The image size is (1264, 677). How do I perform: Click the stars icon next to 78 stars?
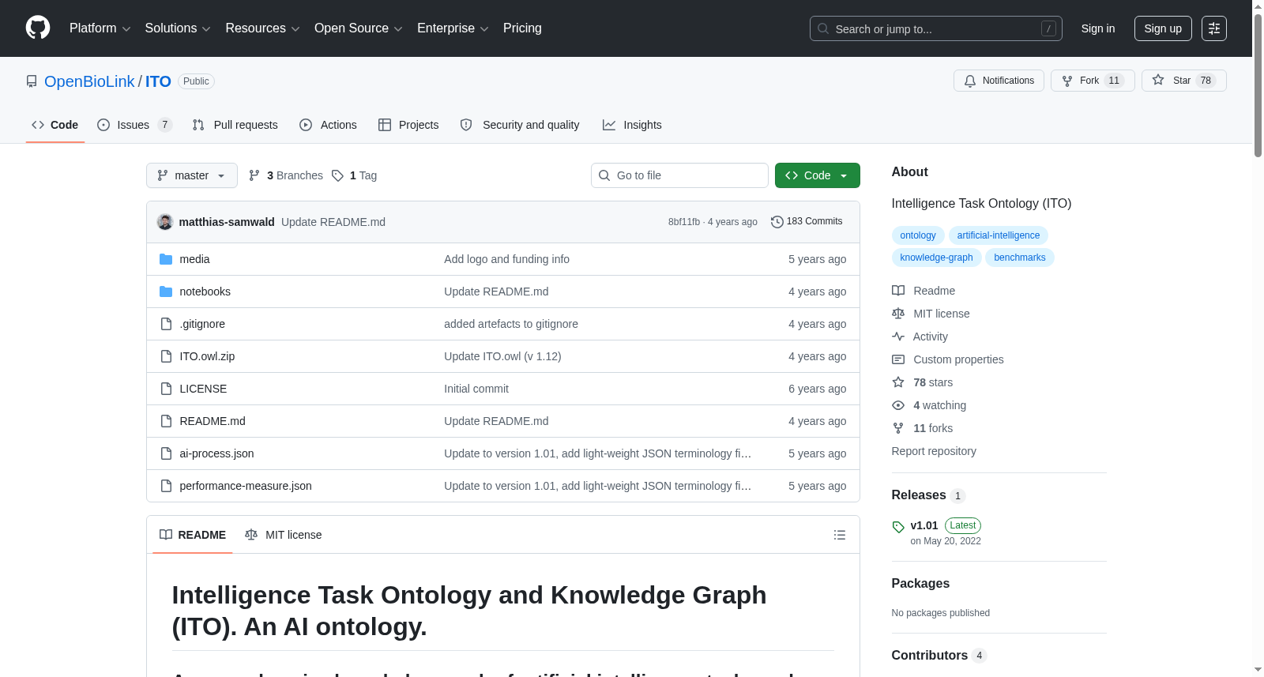click(898, 382)
